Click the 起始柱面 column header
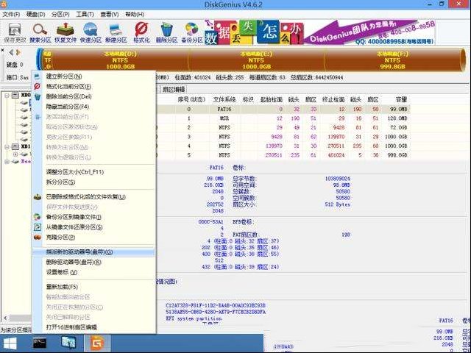The height and width of the screenshot is (353, 471). coord(272,99)
